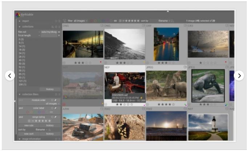Filter by red label in top bar
Viewport: 249px width, 151px height.
click(91, 21)
